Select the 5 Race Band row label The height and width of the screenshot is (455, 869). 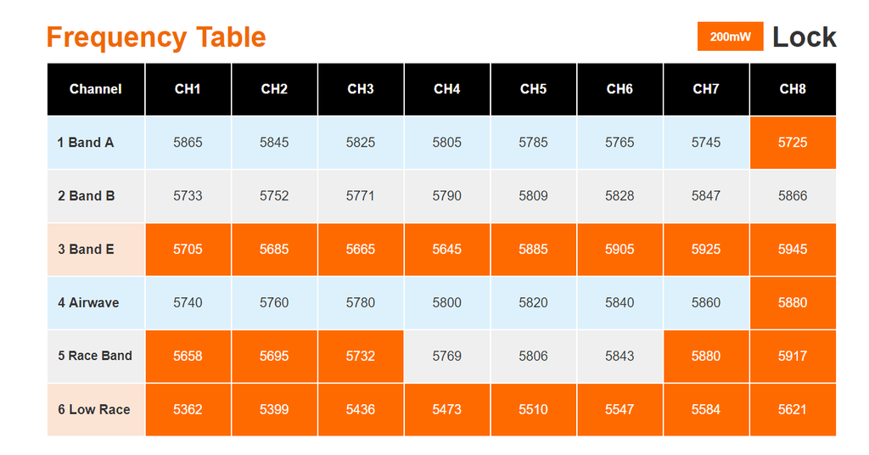[95, 356]
